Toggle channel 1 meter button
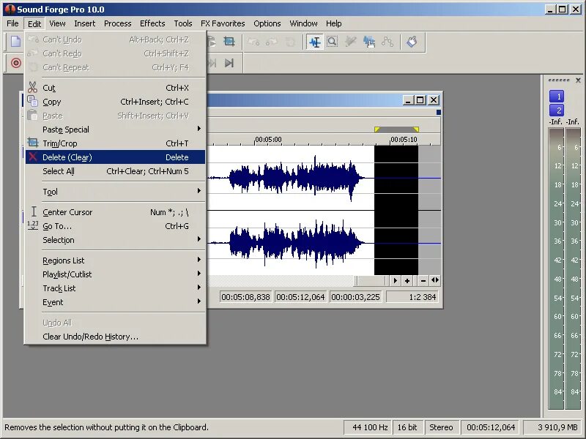The width and height of the screenshot is (586, 439). (557, 97)
